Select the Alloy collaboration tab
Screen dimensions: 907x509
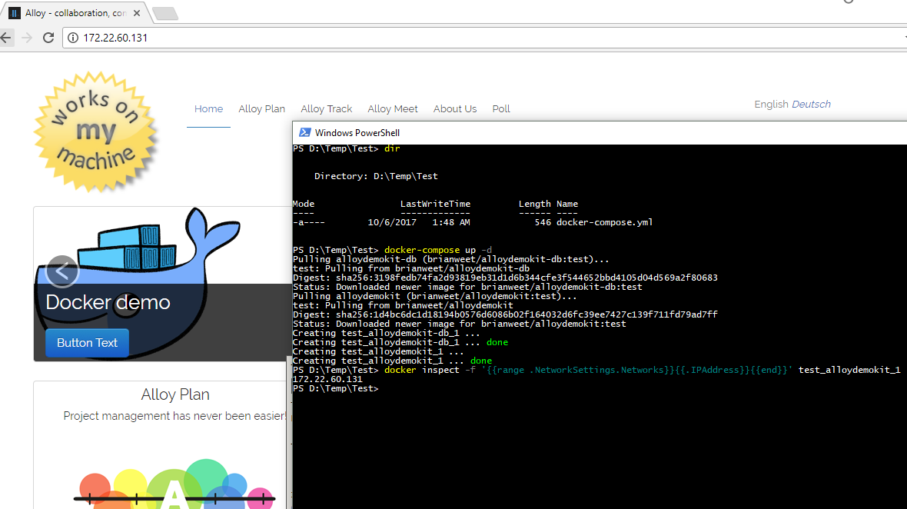75,13
